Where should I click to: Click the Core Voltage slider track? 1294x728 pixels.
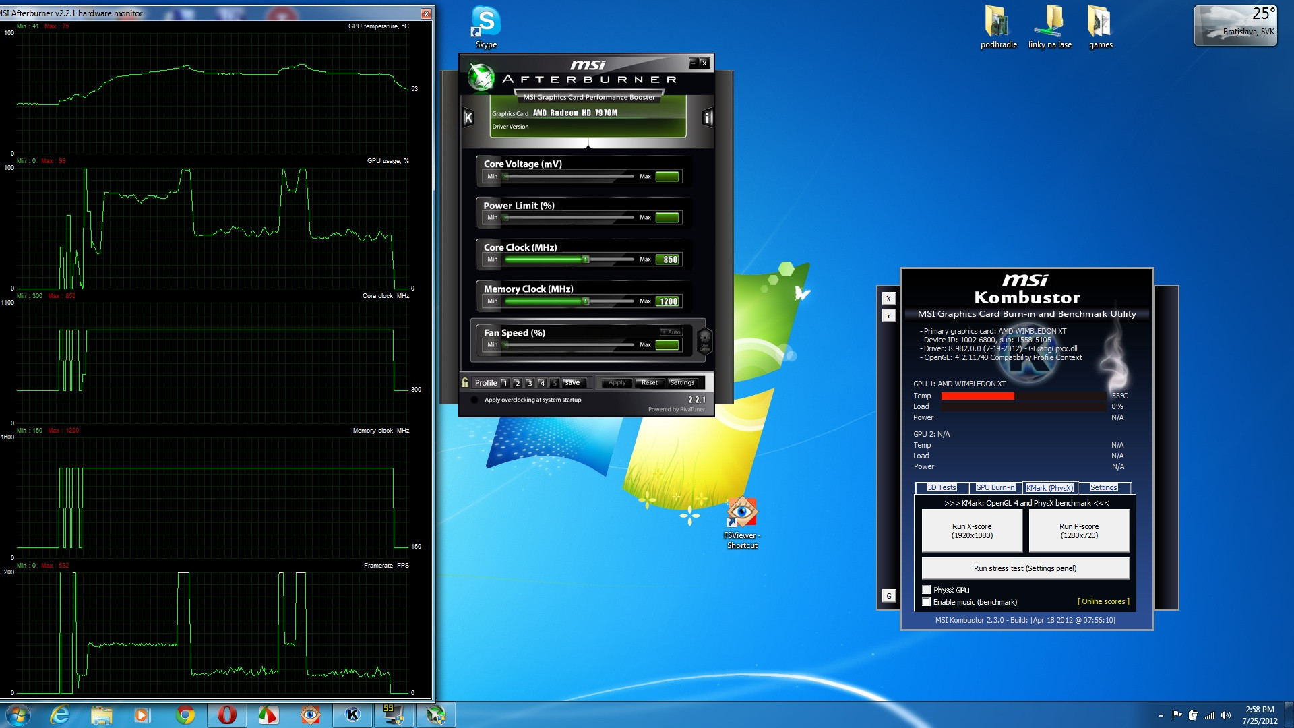569,177
